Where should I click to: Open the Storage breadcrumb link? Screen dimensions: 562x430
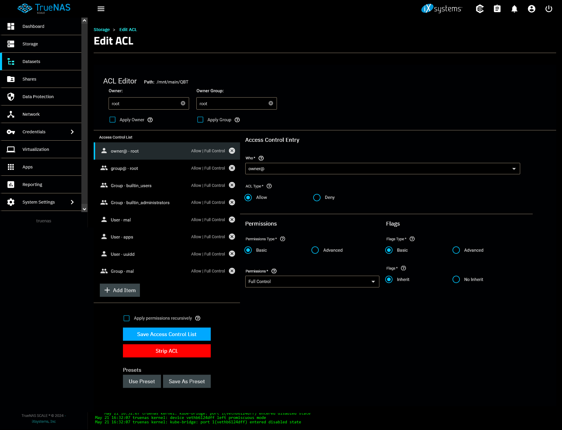coord(101,29)
